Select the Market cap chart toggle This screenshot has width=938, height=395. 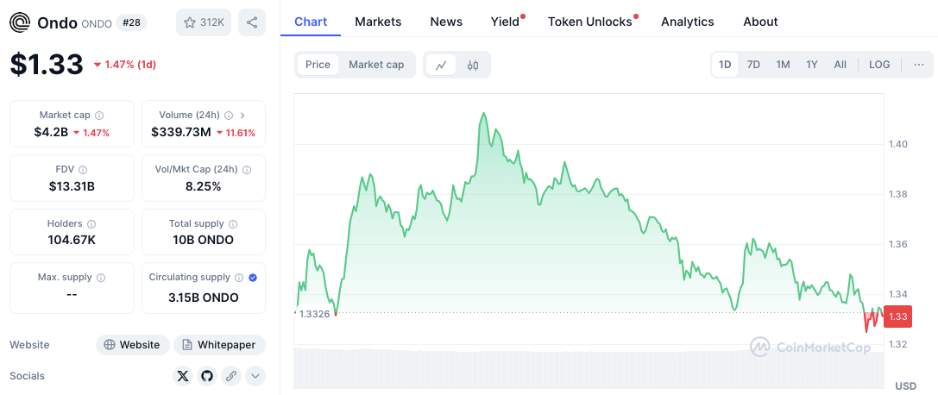tap(376, 65)
